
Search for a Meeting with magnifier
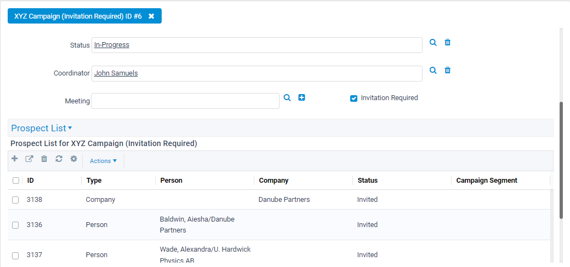tap(287, 97)
